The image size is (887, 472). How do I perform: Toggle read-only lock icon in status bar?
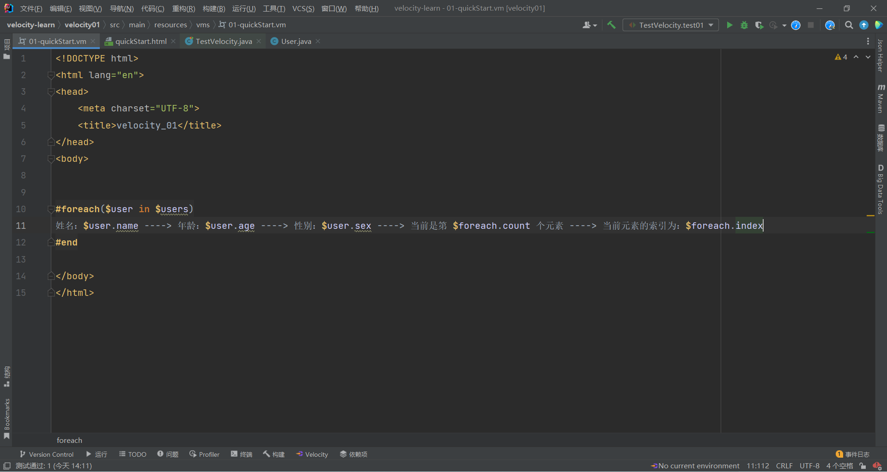coord(862,466)
